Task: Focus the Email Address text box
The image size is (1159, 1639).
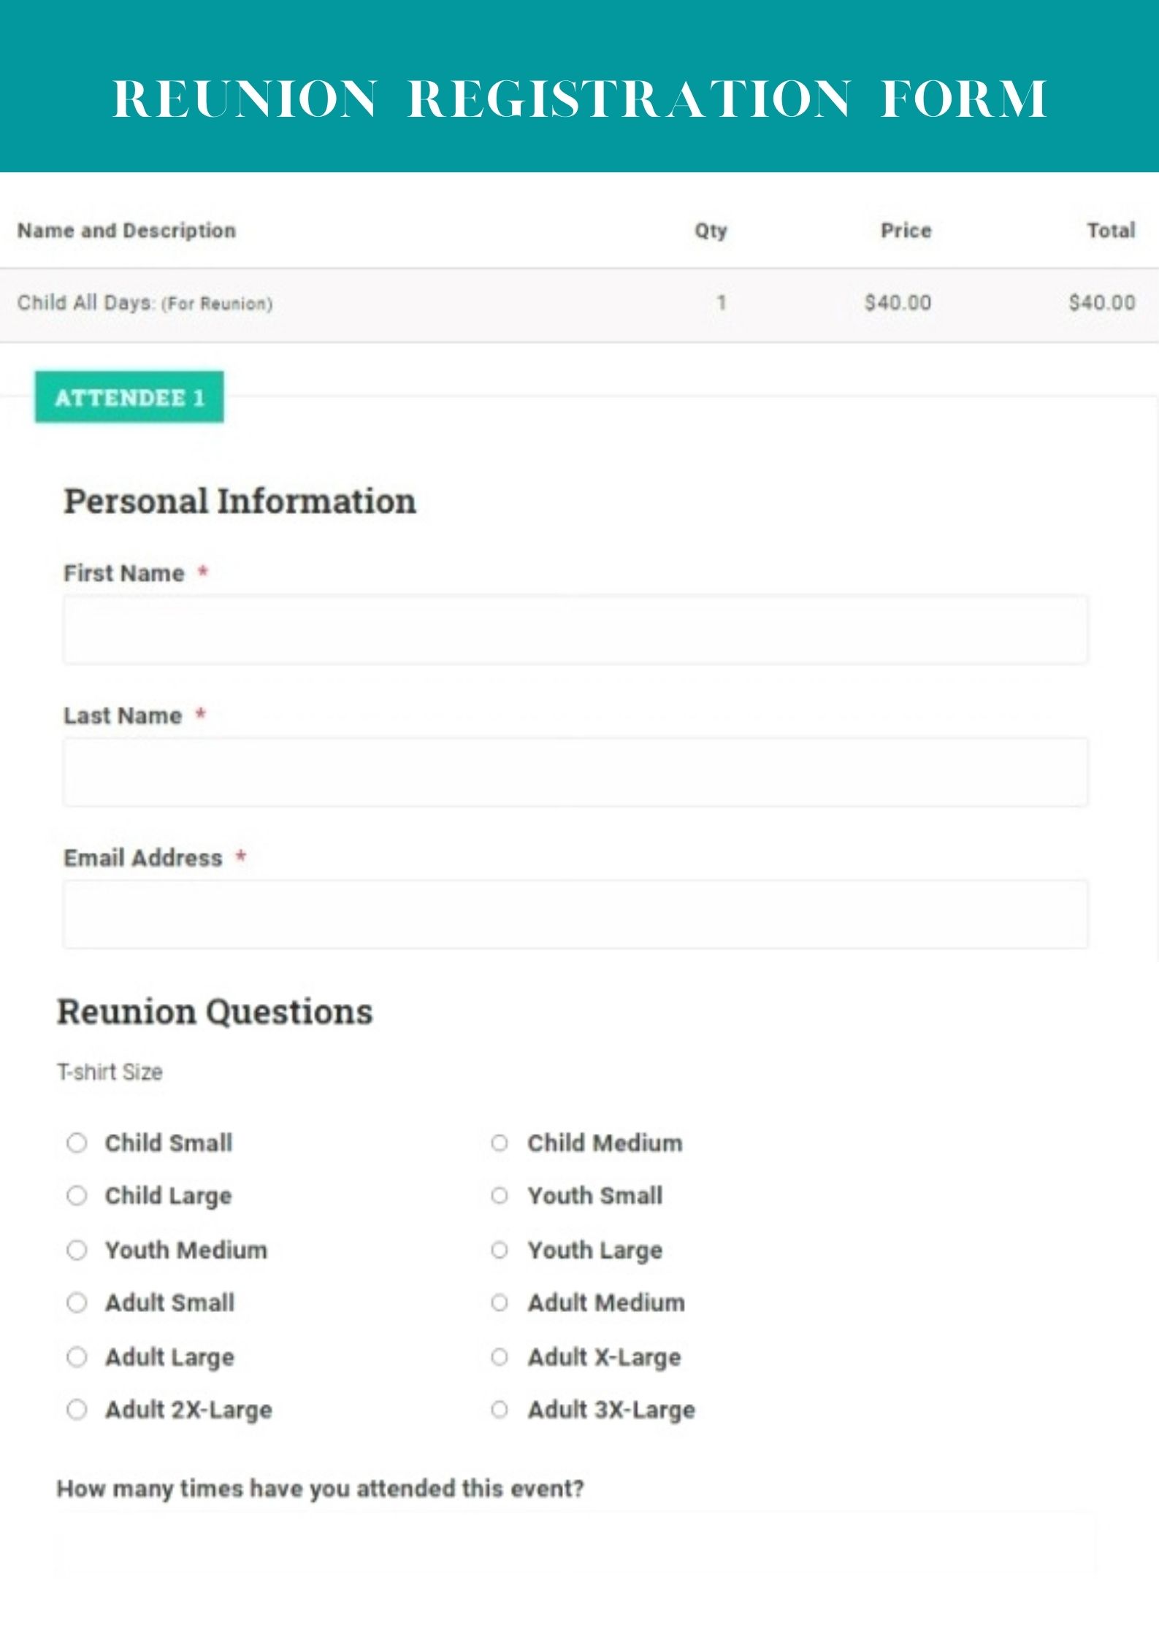Action: pyautogui.click(x=575, y=914)
